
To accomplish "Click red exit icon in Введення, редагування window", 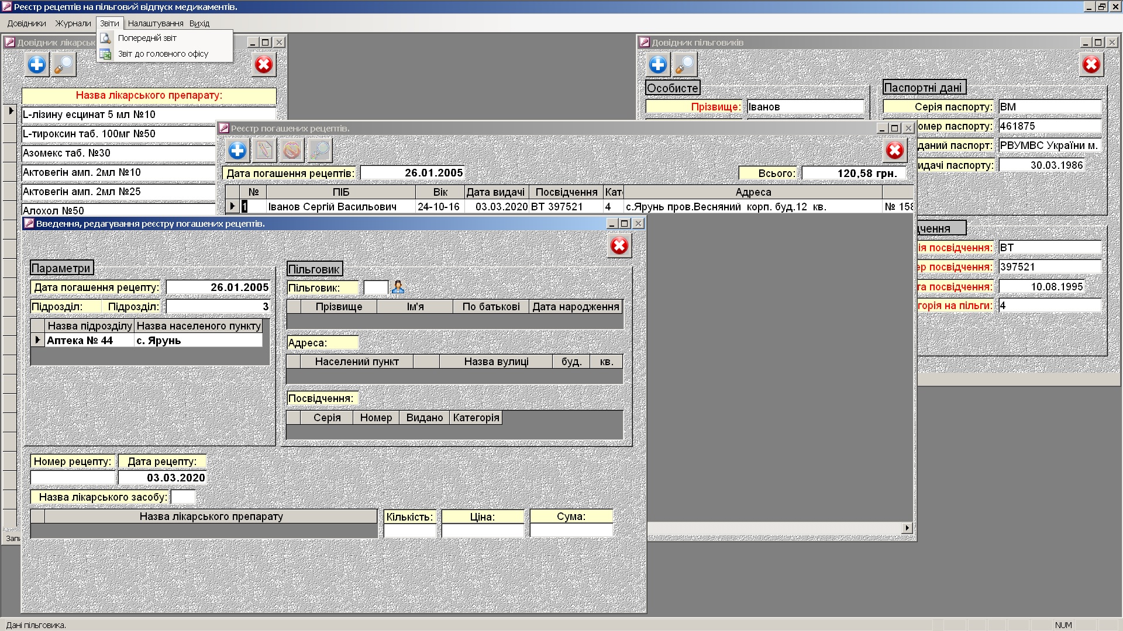I will click(619, 246).
